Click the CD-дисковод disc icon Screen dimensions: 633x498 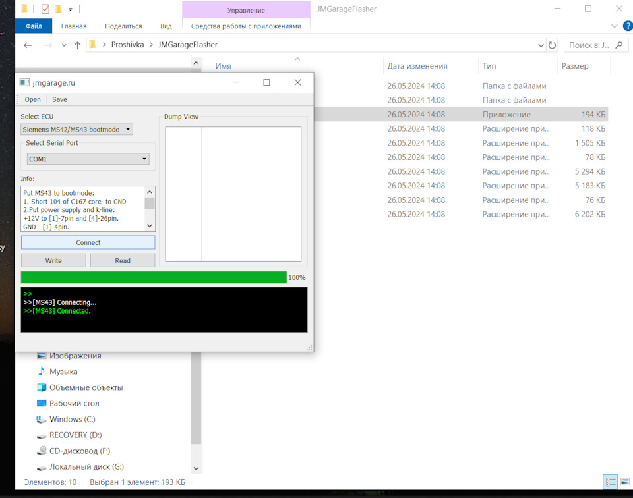(x=42, y=451)
